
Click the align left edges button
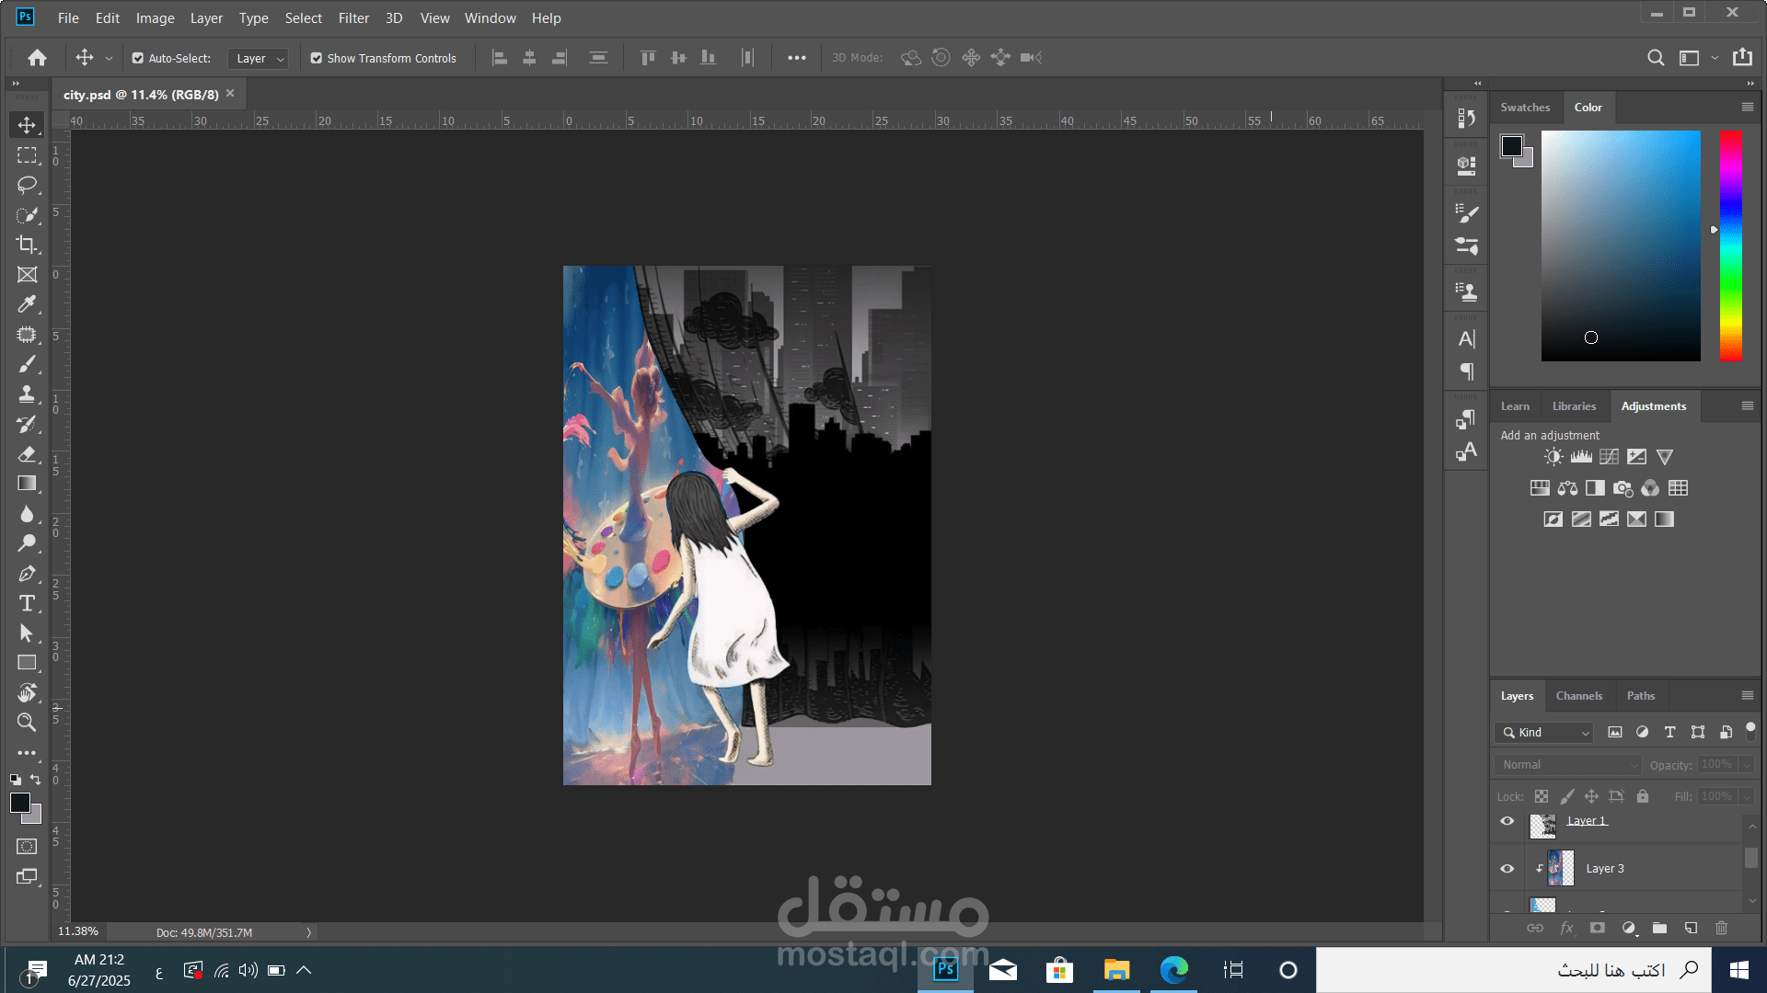500,58
